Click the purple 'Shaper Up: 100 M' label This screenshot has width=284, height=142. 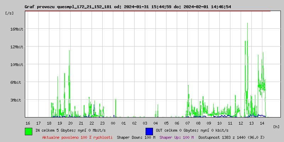pos(177,137)
